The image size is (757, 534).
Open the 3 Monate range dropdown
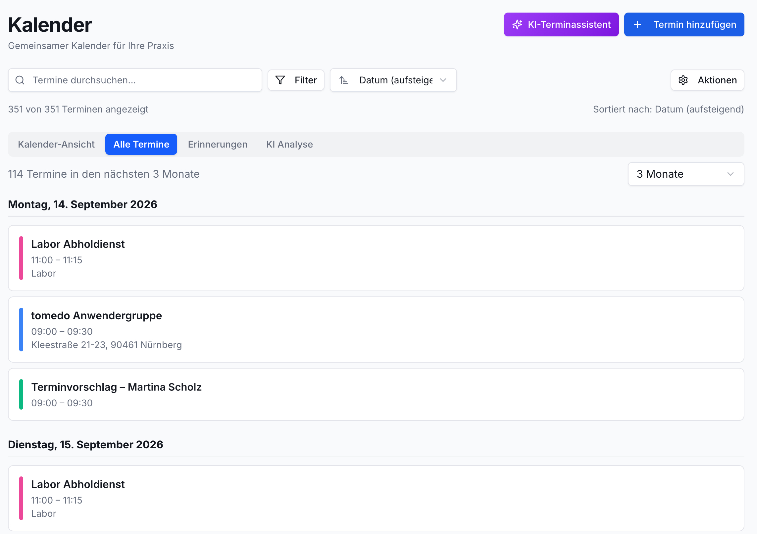pyautogui.click(x=686, y=174)
